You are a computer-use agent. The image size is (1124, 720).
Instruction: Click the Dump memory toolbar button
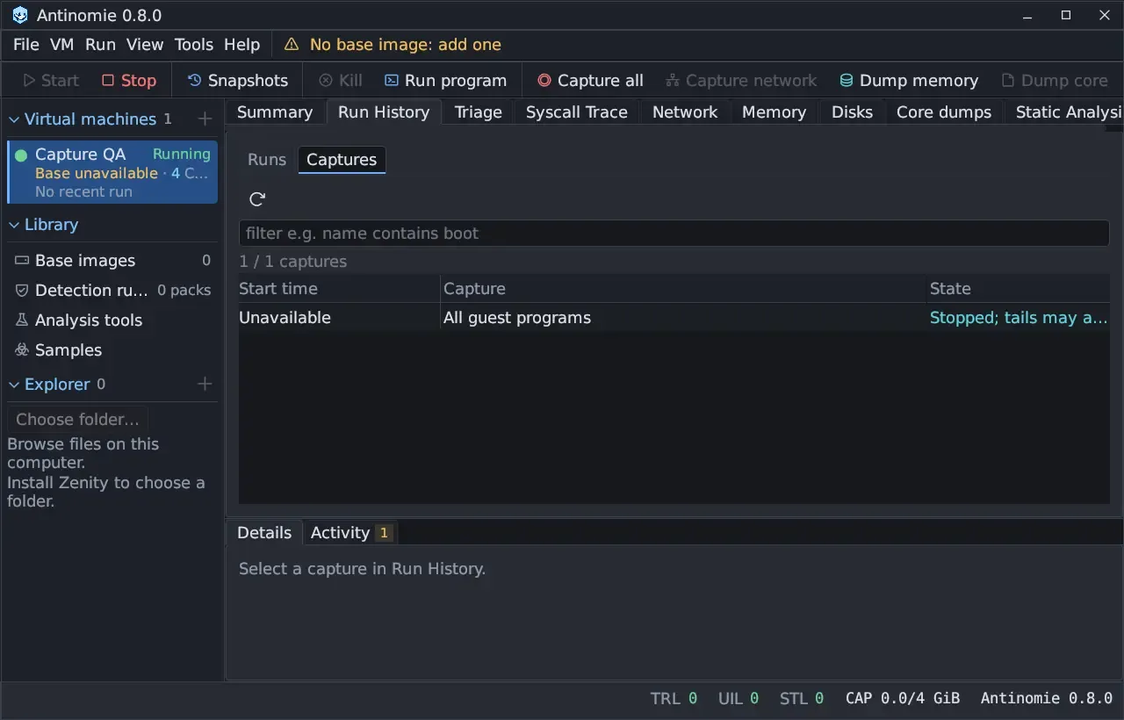point(909,81)
